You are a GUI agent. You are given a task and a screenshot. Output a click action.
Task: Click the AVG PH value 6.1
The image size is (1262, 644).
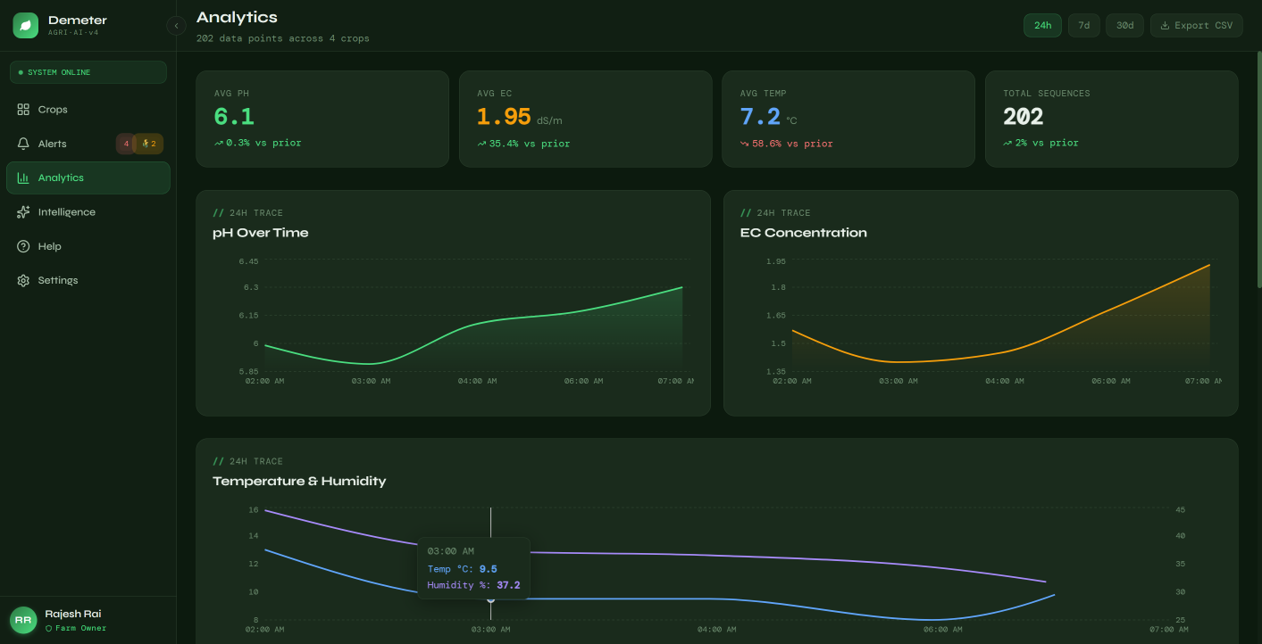(234, 117)
